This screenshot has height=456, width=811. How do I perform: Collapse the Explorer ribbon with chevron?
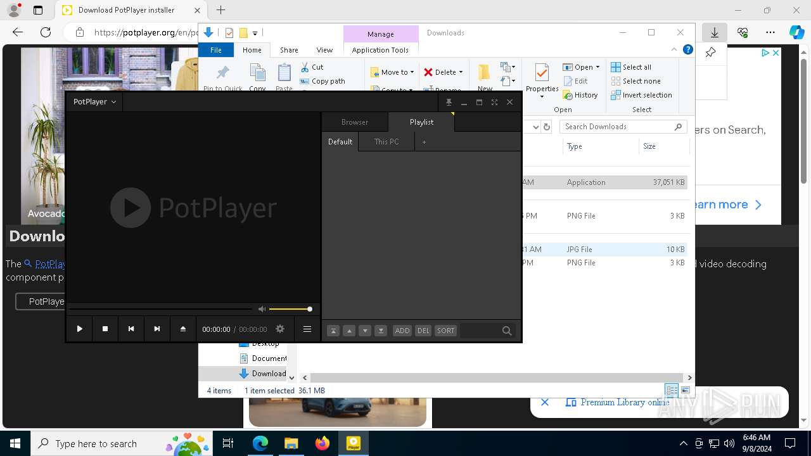674,49
